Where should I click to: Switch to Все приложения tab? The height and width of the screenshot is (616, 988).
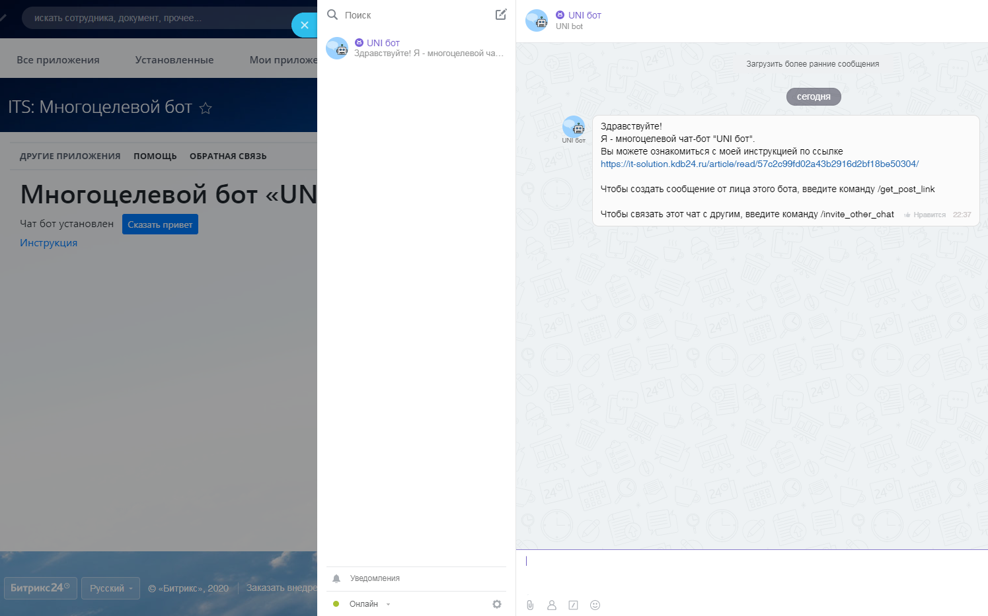coord(58,59)
